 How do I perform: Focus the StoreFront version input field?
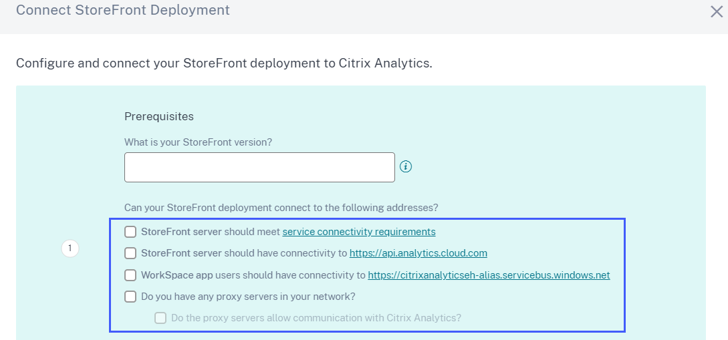[259, 167]
